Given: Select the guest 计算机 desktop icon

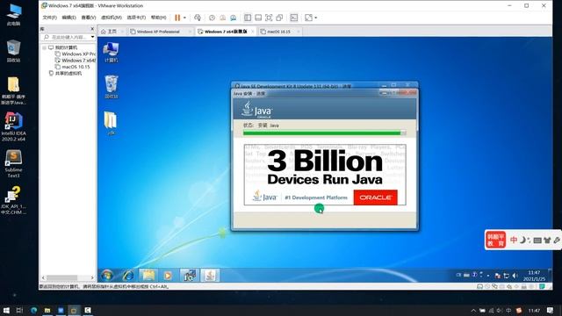Looking at the screenshot, I should point(112,53).
